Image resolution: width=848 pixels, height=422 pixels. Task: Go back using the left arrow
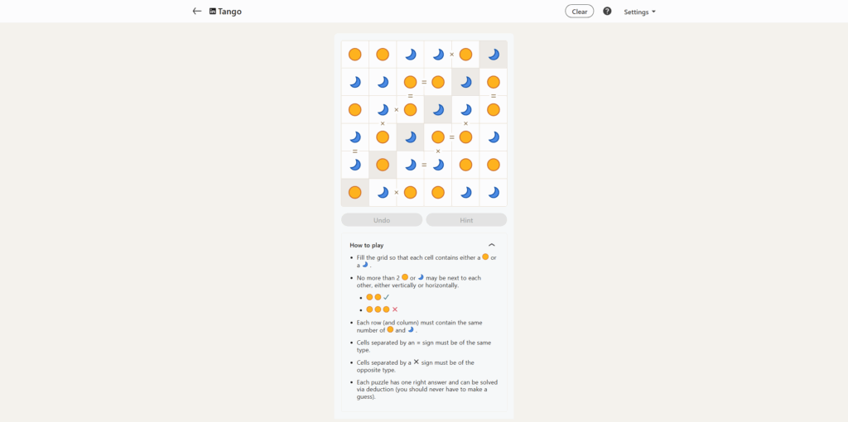[196, 12]
